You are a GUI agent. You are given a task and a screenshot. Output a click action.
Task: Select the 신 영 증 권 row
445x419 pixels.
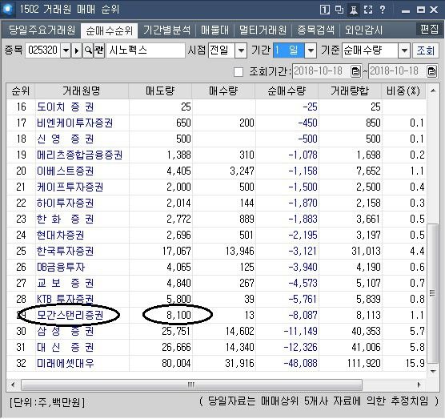coord(216,139)
